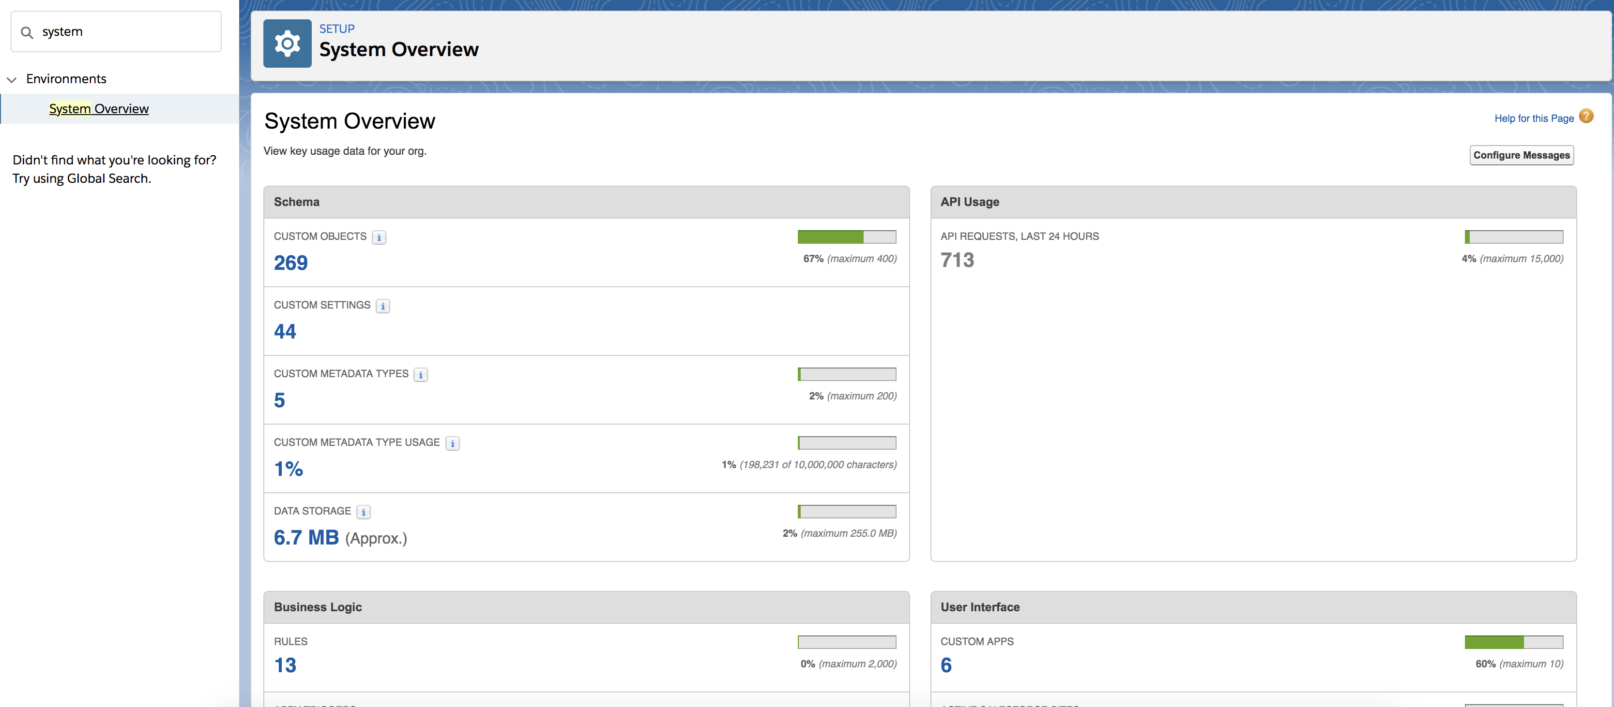Viewport: 1614px width, 707px height.
Task: Click the 13 rules count
Action: click(x=285, y=665)
